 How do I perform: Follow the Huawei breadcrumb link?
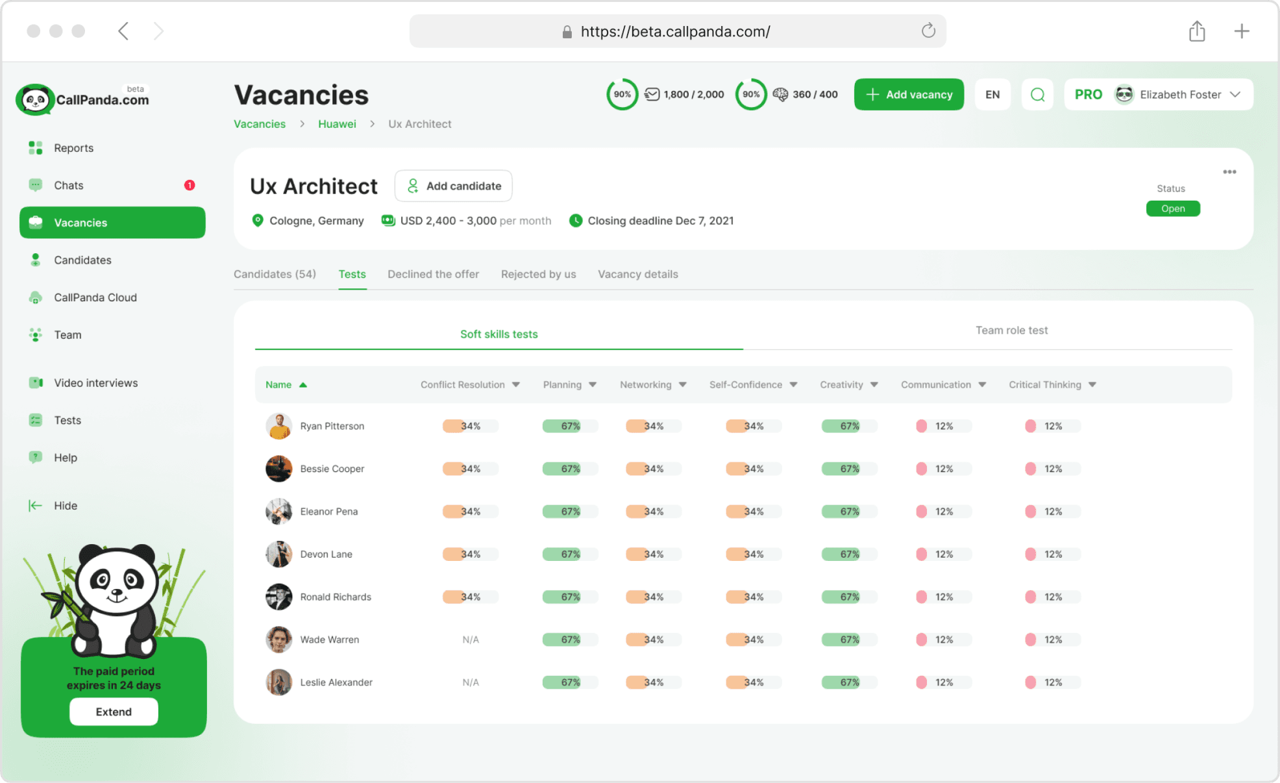337,124
